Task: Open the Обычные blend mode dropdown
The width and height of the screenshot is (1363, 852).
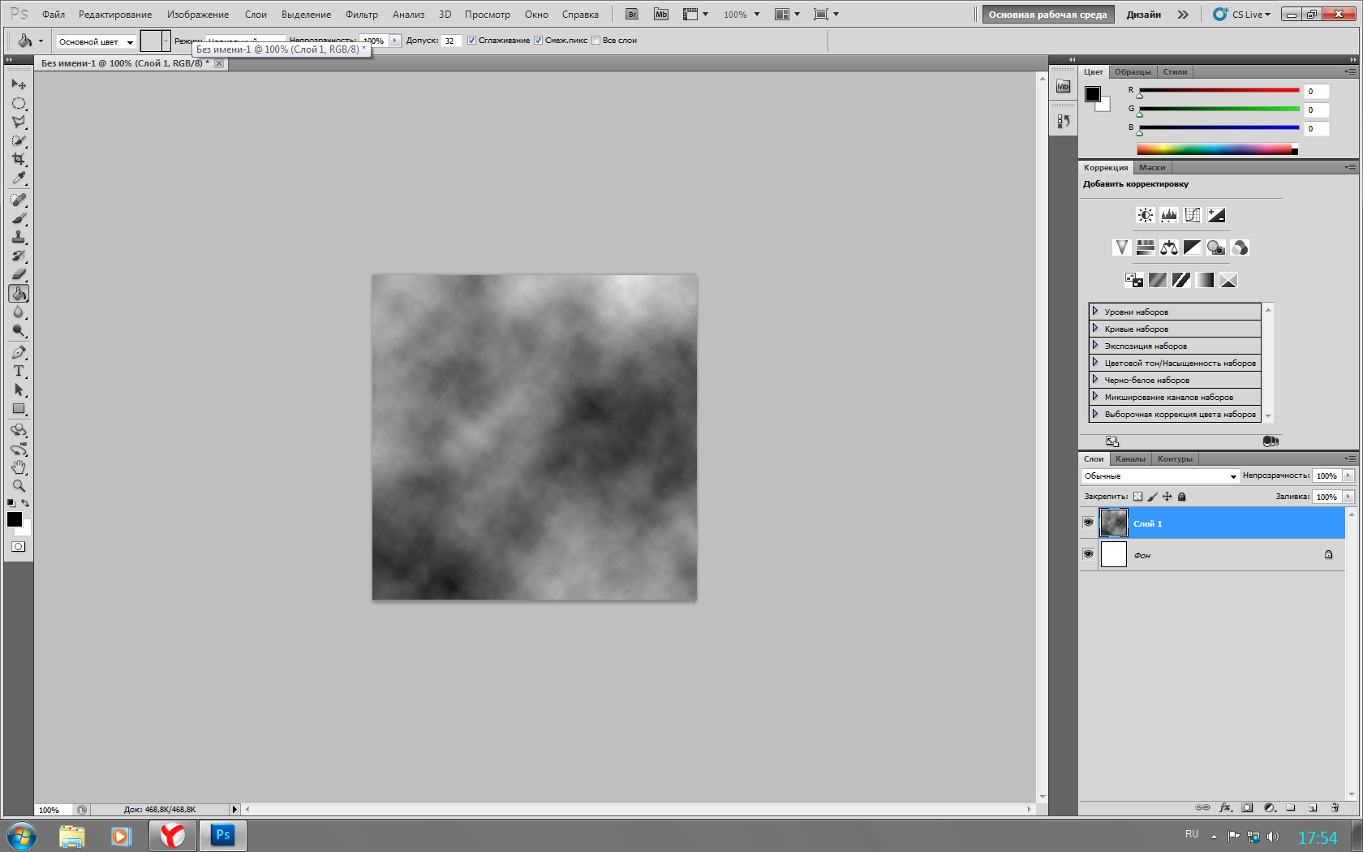Action: pyautogui.click(x=1160, y=476)
